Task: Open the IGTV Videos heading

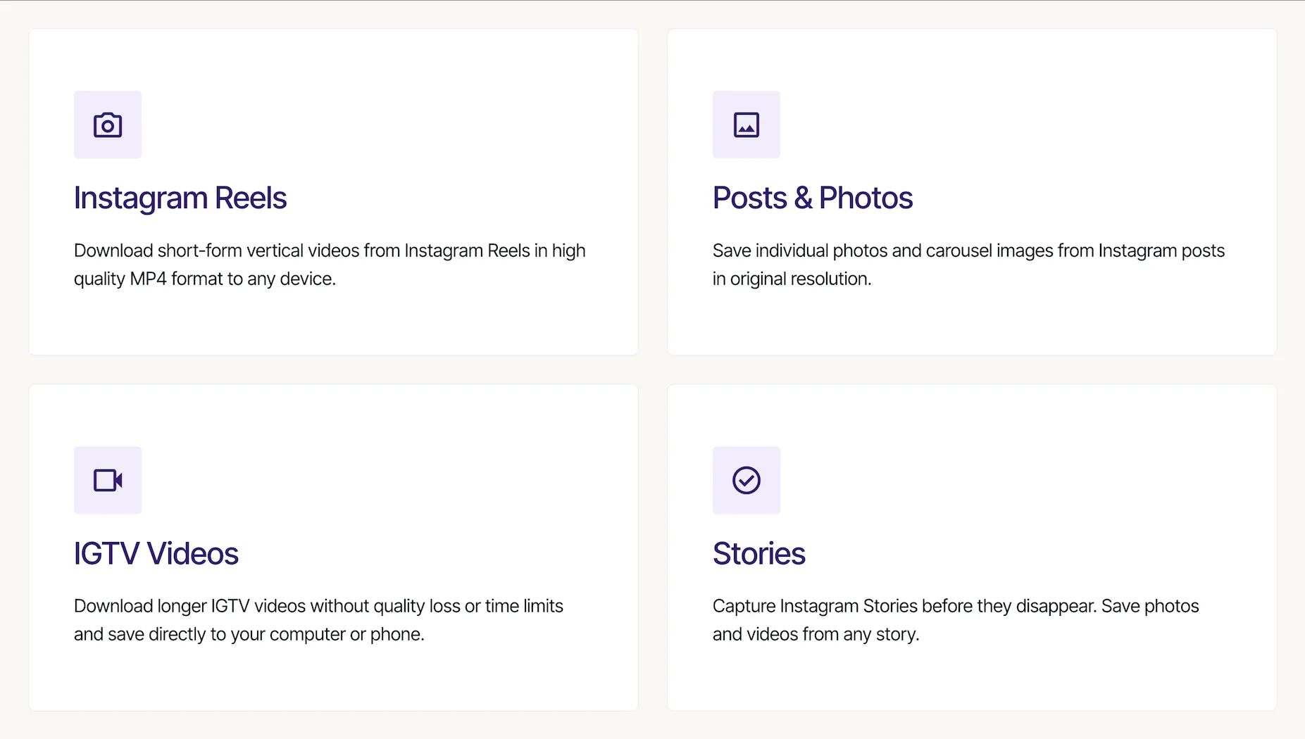Action: (x=156, y=553)
